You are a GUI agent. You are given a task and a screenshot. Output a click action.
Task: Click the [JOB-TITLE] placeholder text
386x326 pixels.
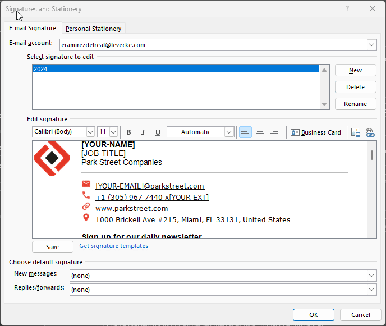103,153
